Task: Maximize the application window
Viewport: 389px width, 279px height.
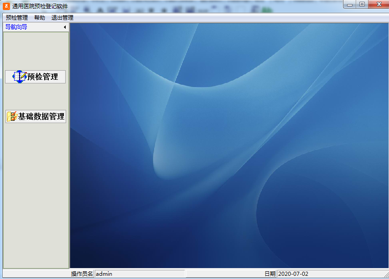Action: (x=362, y=5)
